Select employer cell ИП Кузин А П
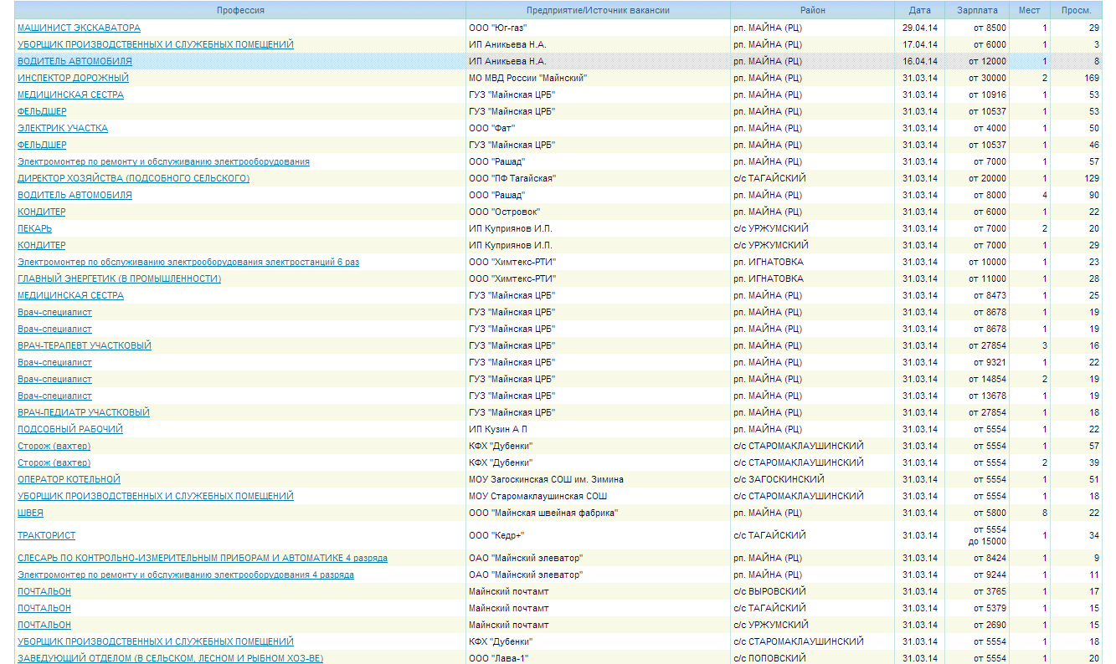Screen dimensions: 1116x664 point(598,429)
